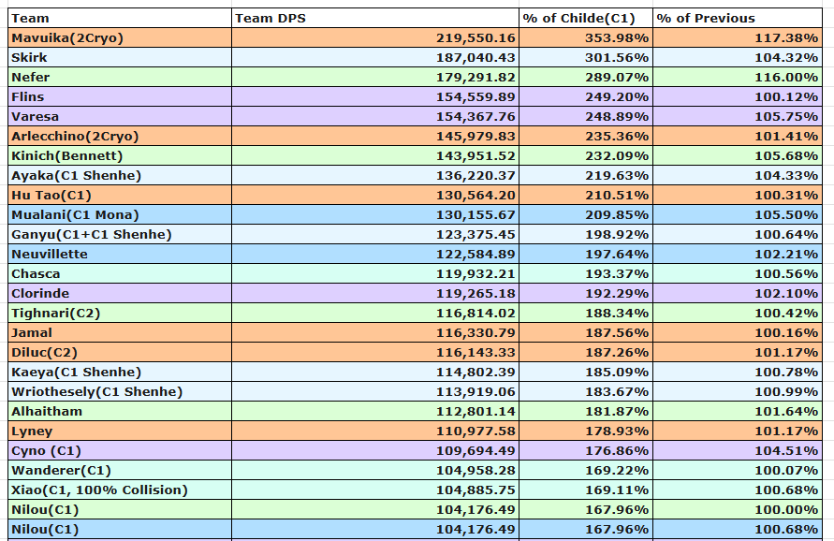834x541 pixels.
Task: Click the Flins team cell
Action: 120,96
